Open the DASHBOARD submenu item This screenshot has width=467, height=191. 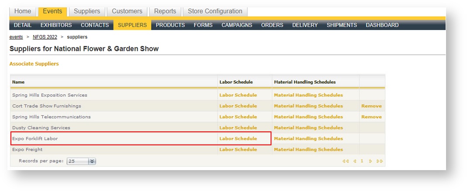click(x=382, y=25)
